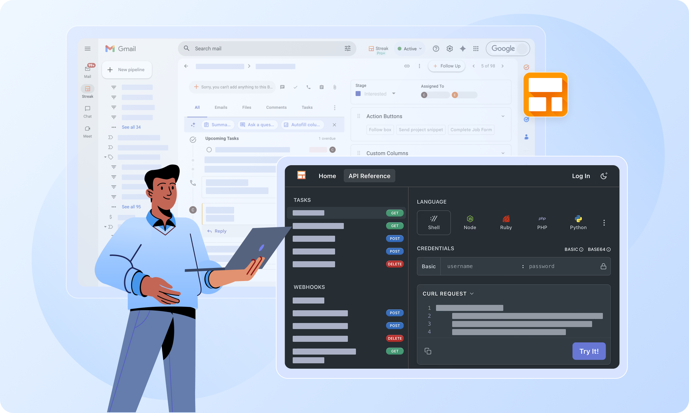Click the log call phone icon in toolbar

[309, 87]
